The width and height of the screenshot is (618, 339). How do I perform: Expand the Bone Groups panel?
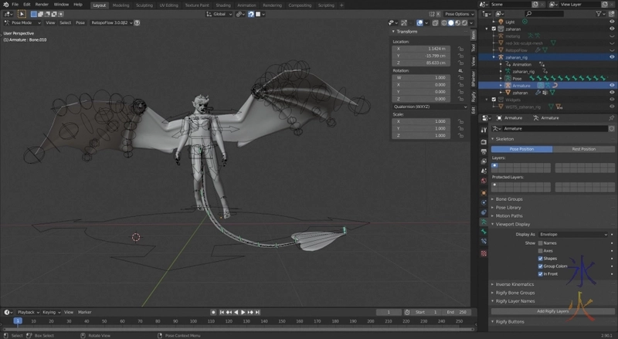(x=510, y=199)
